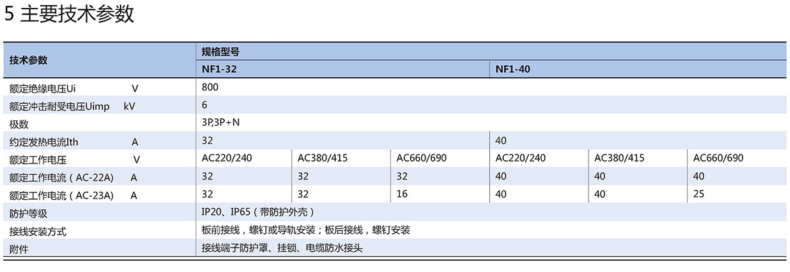Select the IP20、IP65 protection rating text
Viewport: 790px width, 272px height.
[x=258, y=212]
